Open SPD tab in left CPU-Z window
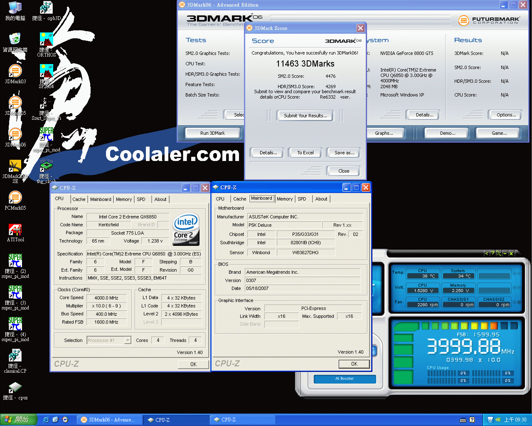 (141, 199)
